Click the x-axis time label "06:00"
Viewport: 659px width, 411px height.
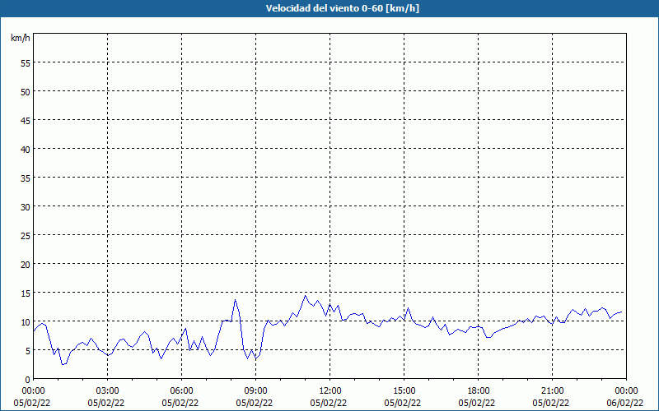click(181, 391)
